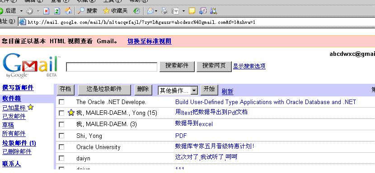Click the Print icon in the toolbar
The height and width of the screenshot is (173, 375).
click(164, 11)
